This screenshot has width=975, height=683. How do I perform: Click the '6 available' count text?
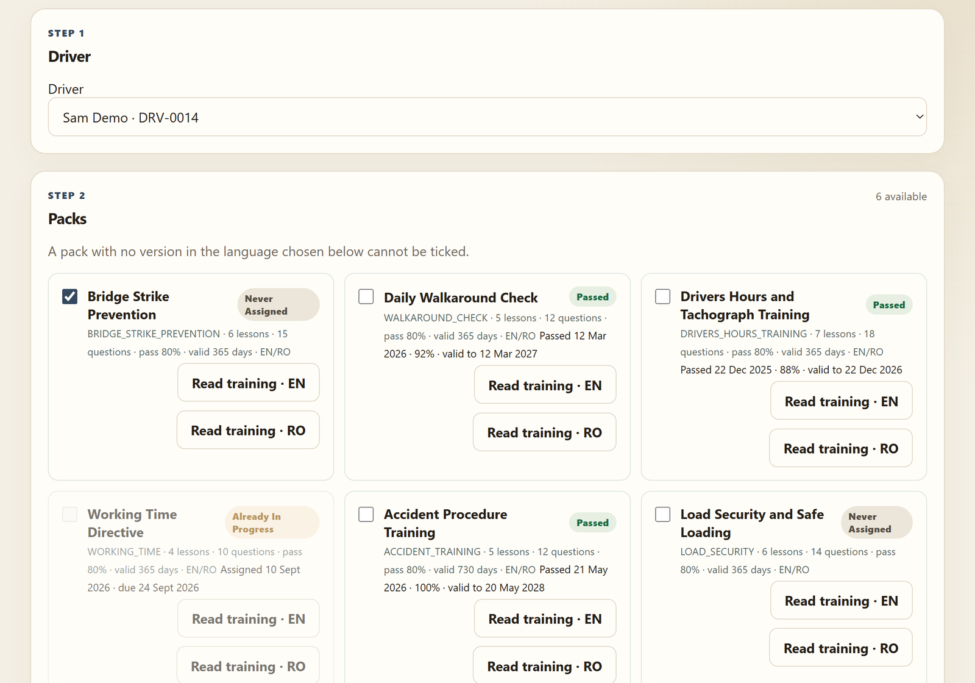click(x=901, y=196)
